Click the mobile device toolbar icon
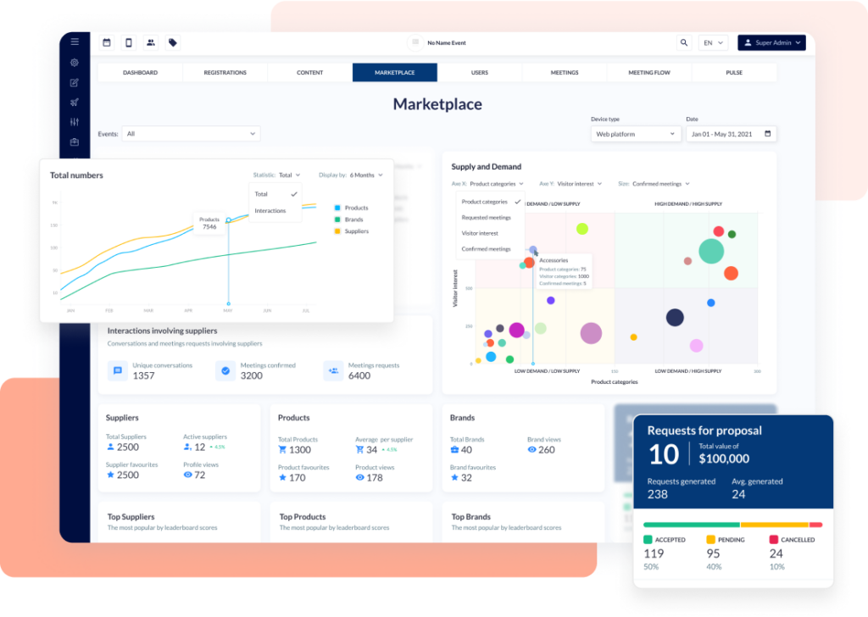Viewport: 868px width, 617px height. tap(129, 42)
